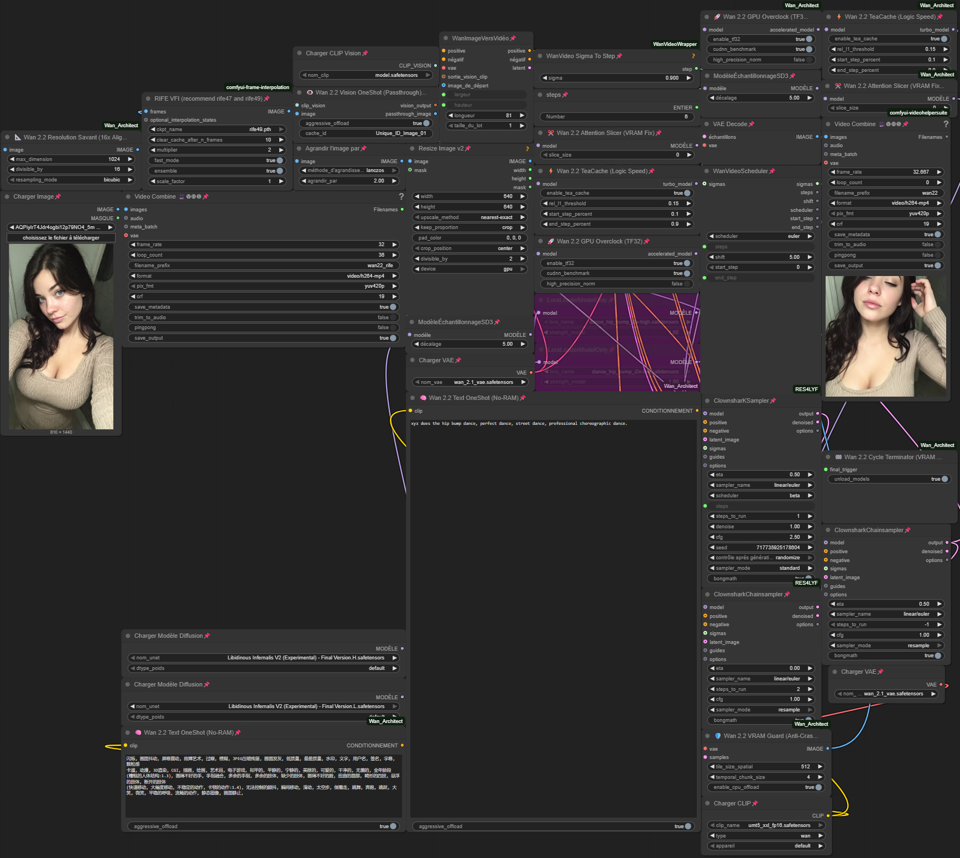960x858 pixels.
Task: Open help on the Video Combine node with frame_rate 32.667
Action: click(946, 124)
